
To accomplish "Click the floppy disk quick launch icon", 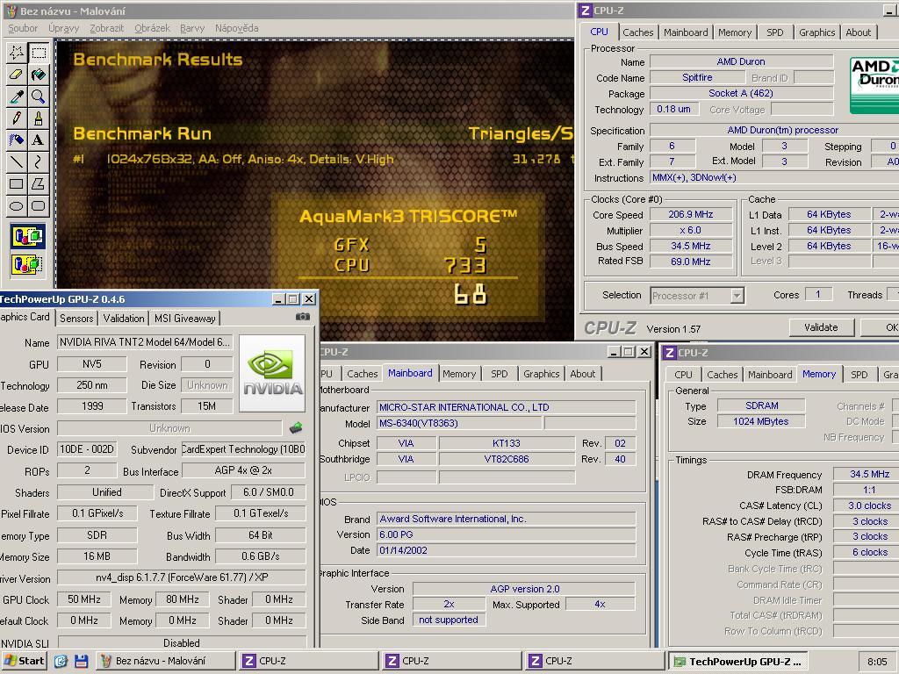I will tap(81, 661).
